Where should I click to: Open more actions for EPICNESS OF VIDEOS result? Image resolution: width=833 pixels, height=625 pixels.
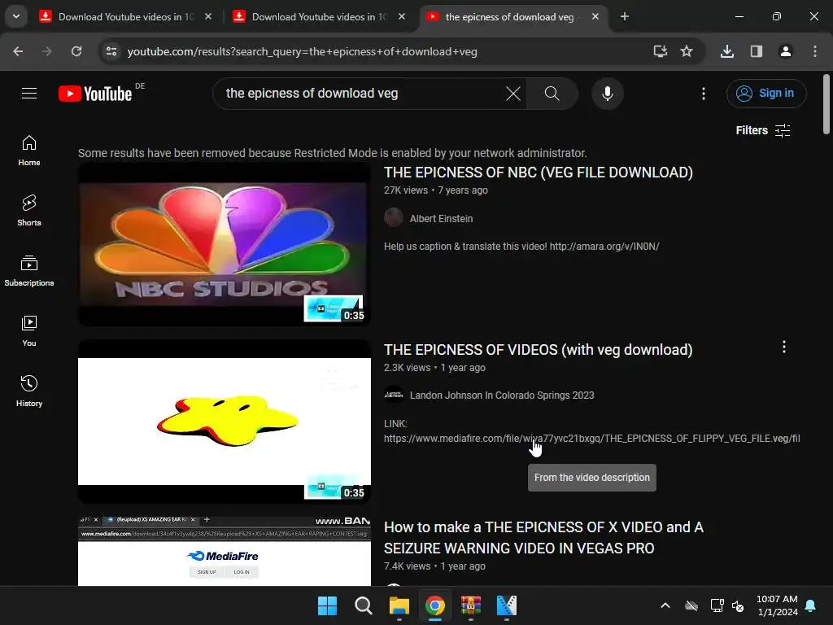(x=783, y=347)
